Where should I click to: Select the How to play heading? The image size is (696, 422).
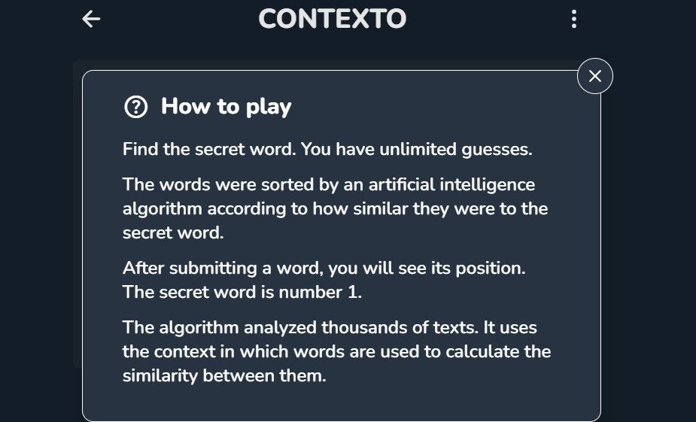[x=226, y=107]
